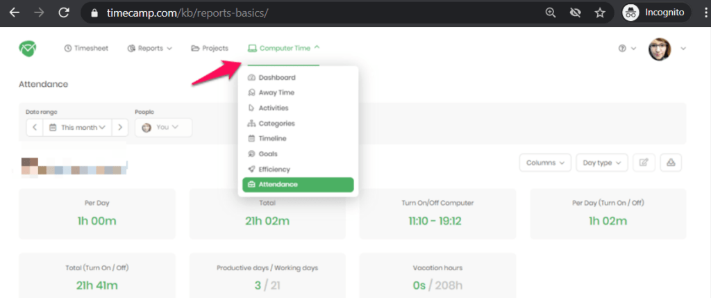Open the Reports menu
Screen dimensions: 711x298
[150, 48]
